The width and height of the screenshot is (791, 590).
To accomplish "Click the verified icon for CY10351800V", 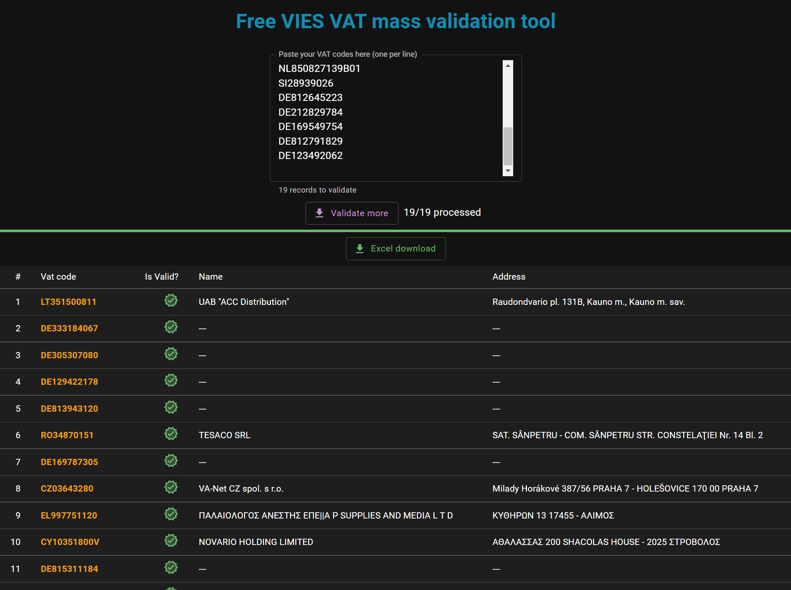I will tap(171, 541).
